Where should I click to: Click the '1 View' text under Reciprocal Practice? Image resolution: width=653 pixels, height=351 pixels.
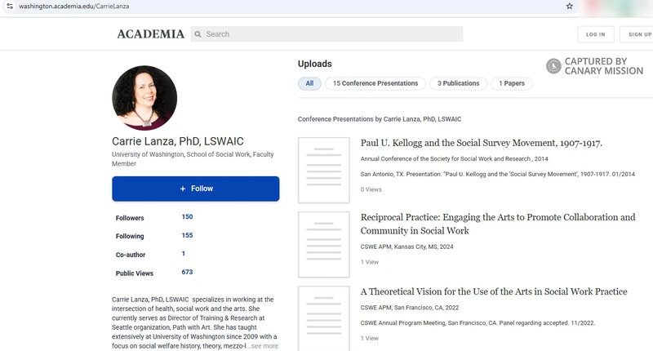click(370, 262)
